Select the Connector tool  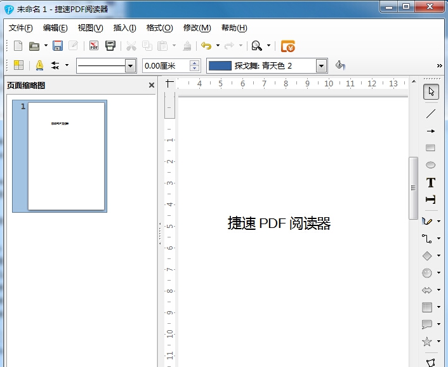427,238
